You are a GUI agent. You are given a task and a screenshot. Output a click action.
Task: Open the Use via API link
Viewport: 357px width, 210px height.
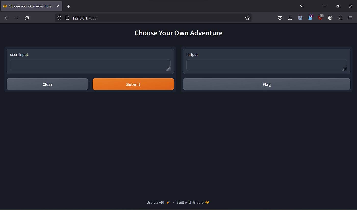tap(155, 202)
